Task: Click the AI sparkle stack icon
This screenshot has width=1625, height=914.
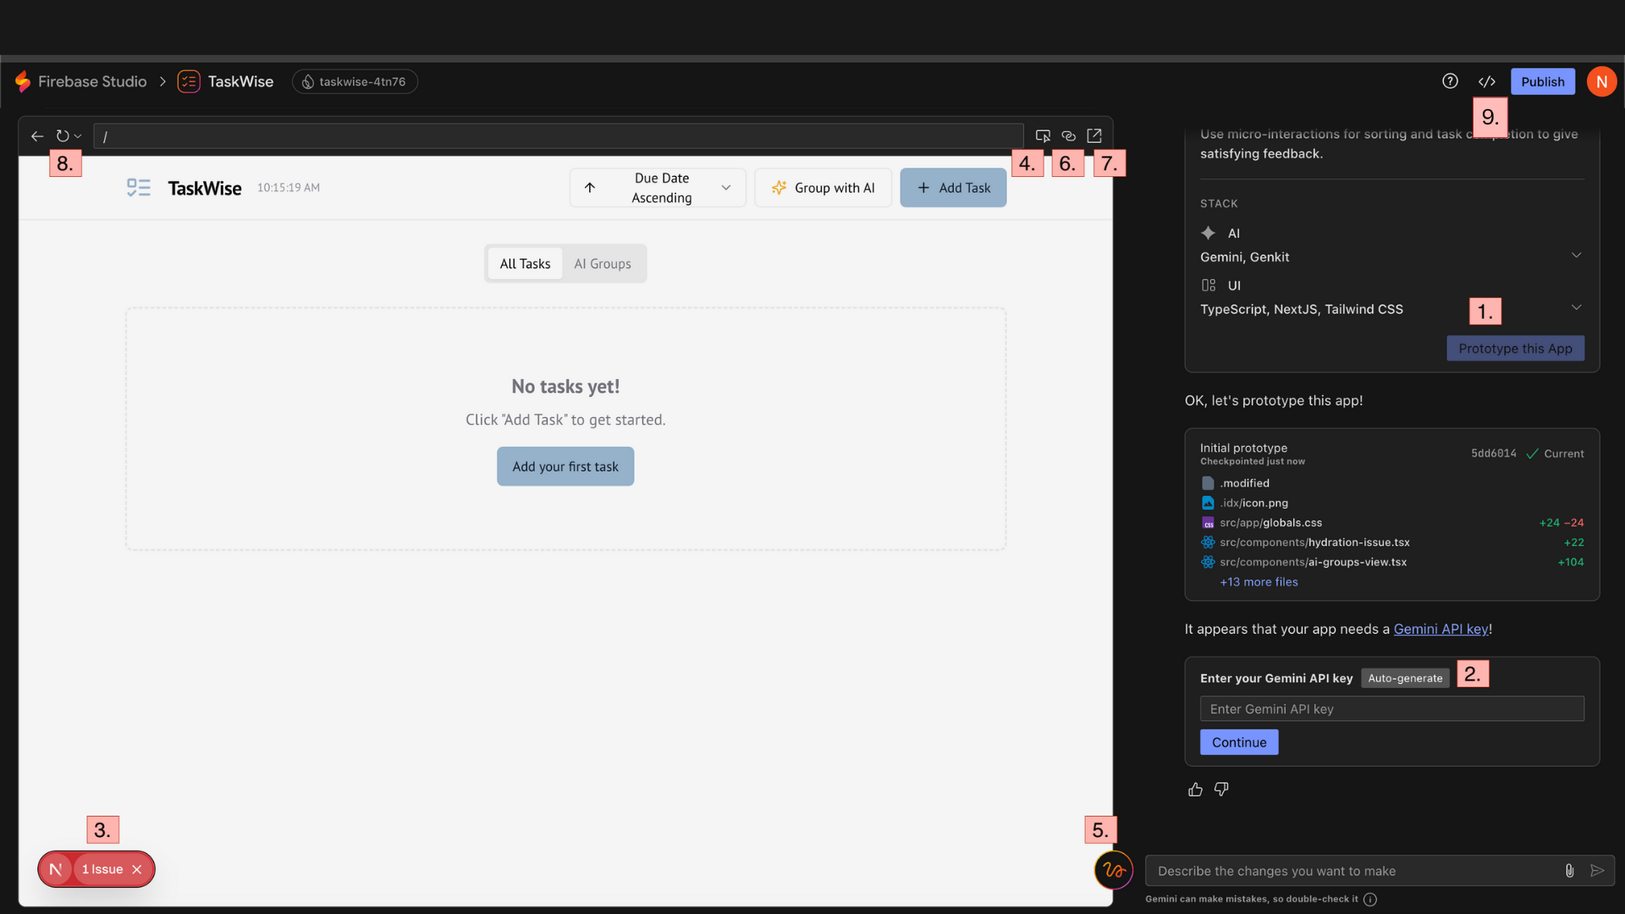Action: [x=1208, y=233]
